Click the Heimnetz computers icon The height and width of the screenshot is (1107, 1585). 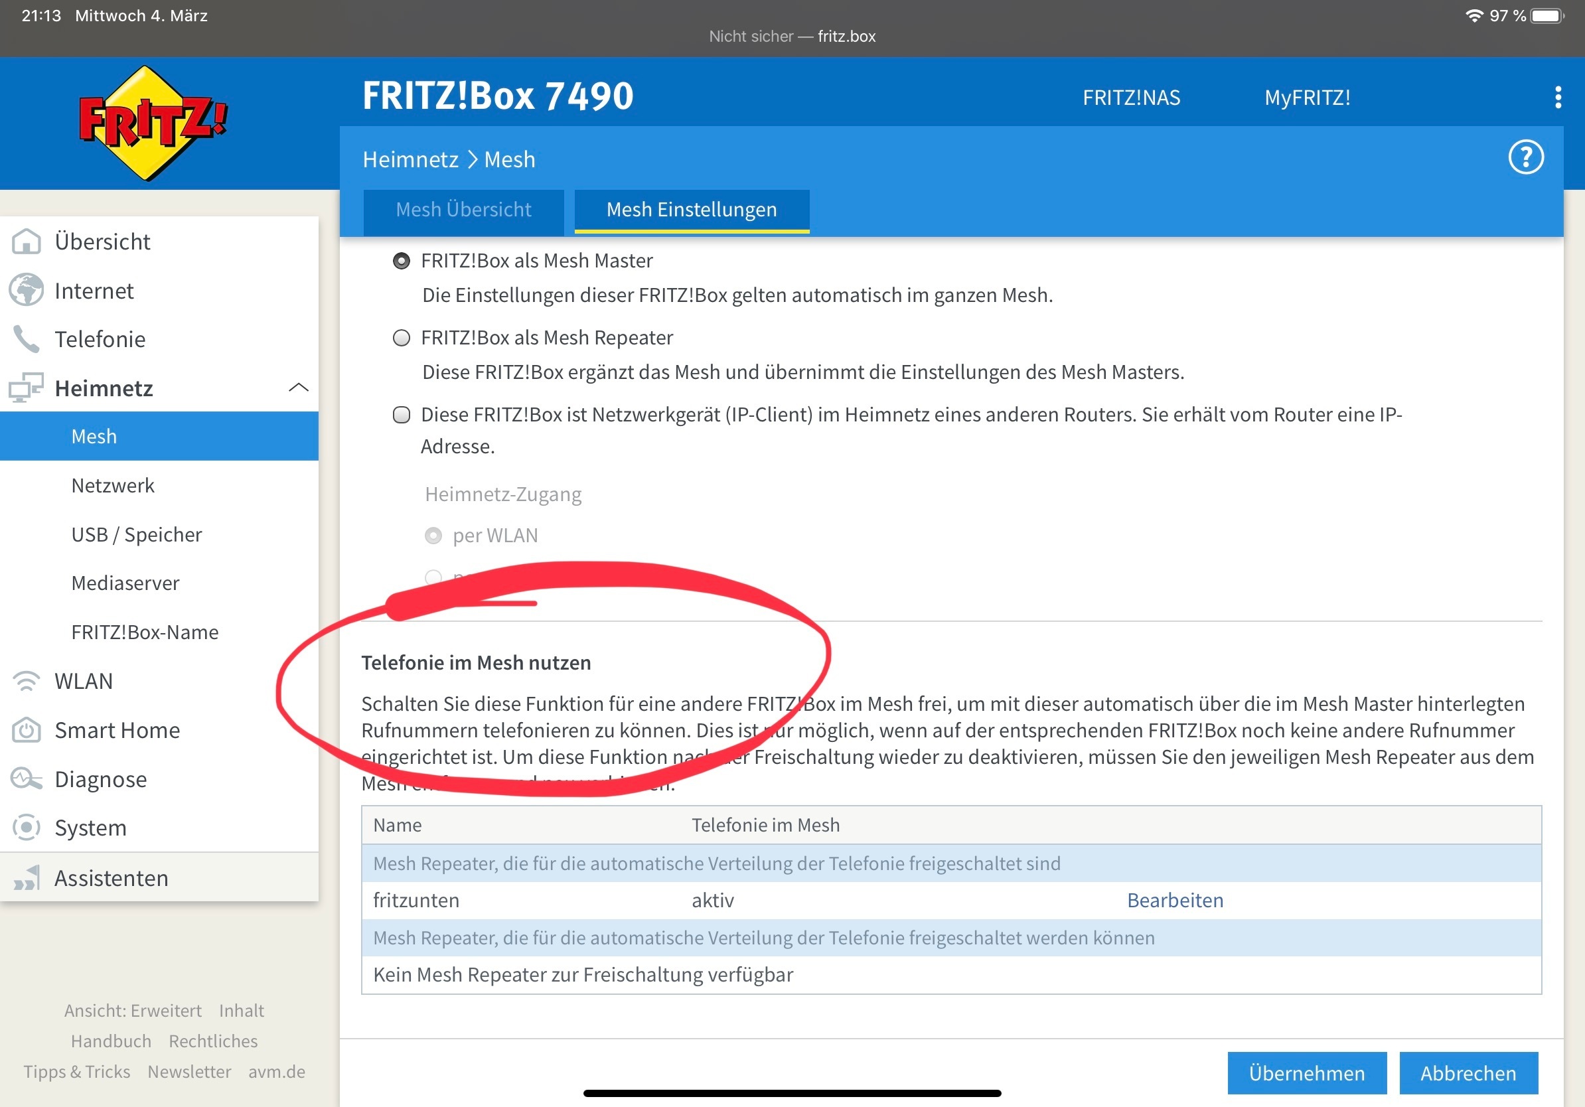coord(27,388)
